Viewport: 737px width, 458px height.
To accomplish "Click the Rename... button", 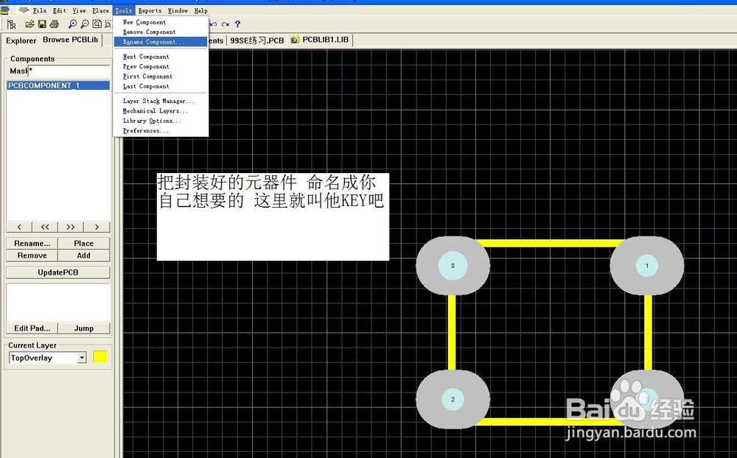I will 32,243.
